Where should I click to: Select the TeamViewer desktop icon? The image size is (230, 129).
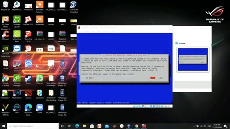pos(17,50)
